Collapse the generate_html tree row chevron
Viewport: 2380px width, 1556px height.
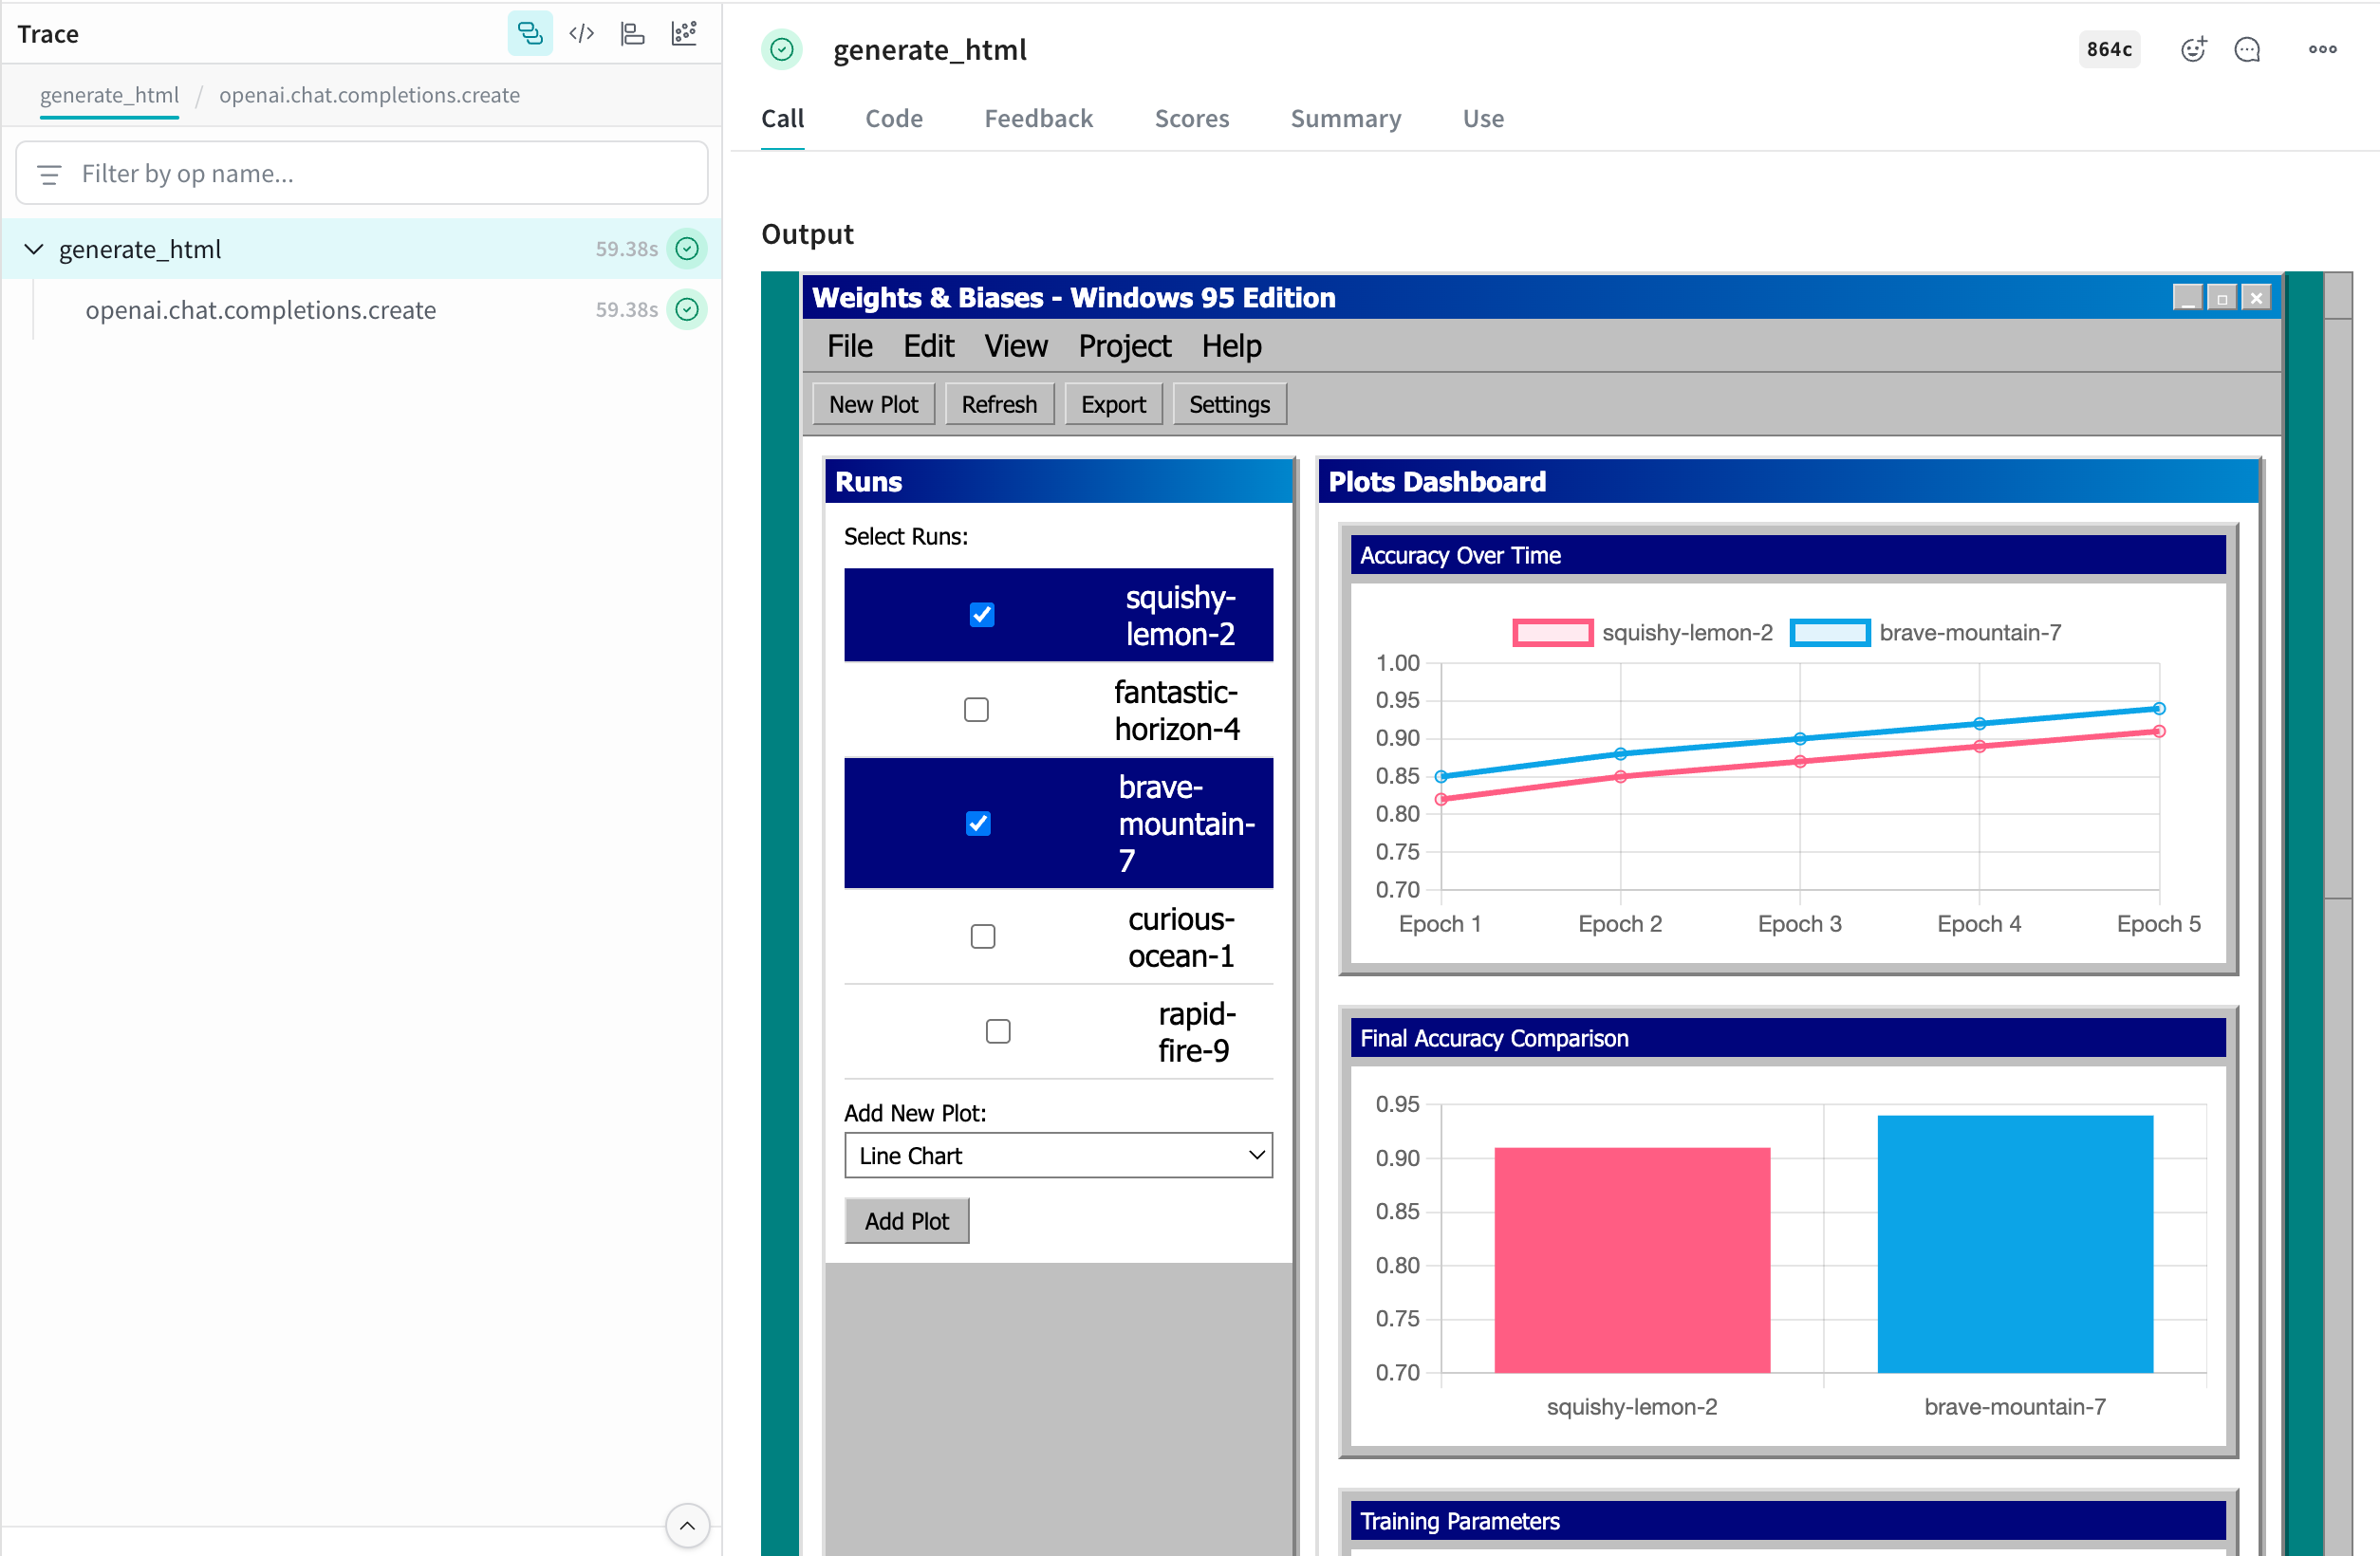click(34, 249)
